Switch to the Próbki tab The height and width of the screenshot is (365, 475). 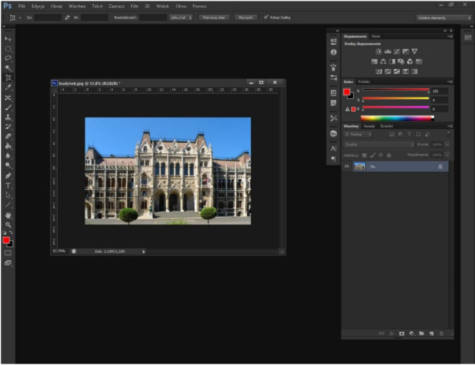click(x=364, y=81)
